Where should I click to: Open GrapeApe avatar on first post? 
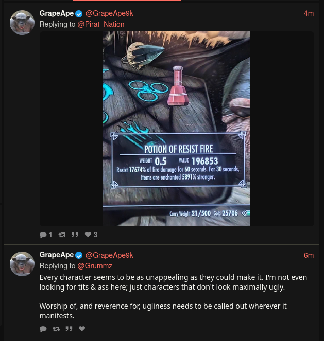pyautogui.click(x=22, y=23)
